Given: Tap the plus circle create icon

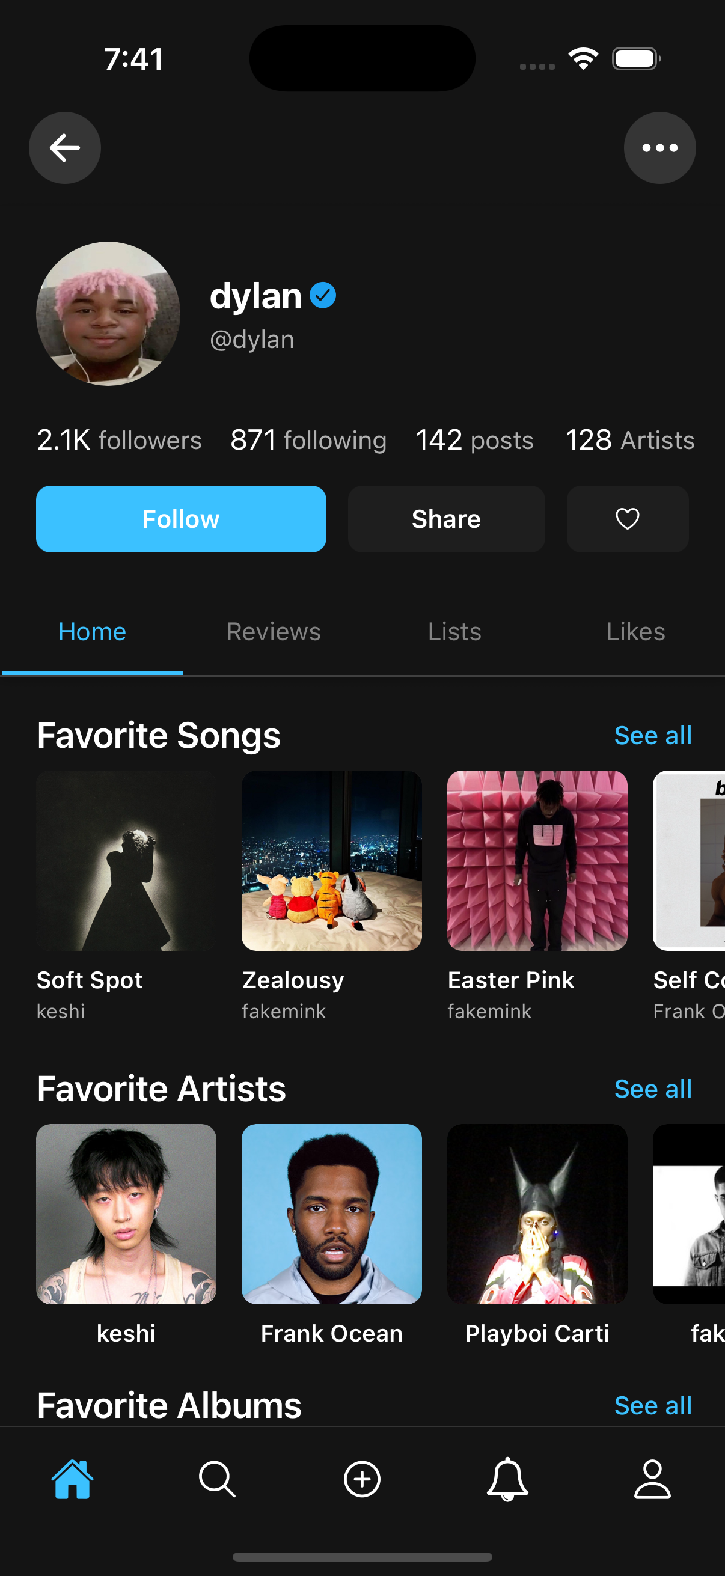Looking at the screenshot, I should click(x=362, y=1479).
